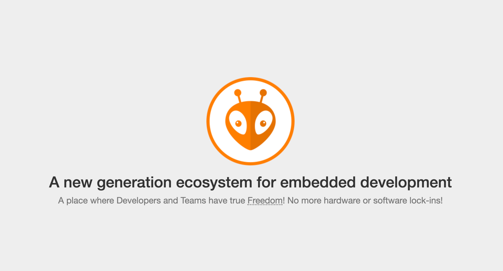Screen dimensions: 503x271
Task: Click 'A new' at the heading start
Action: tap(71, 182)
